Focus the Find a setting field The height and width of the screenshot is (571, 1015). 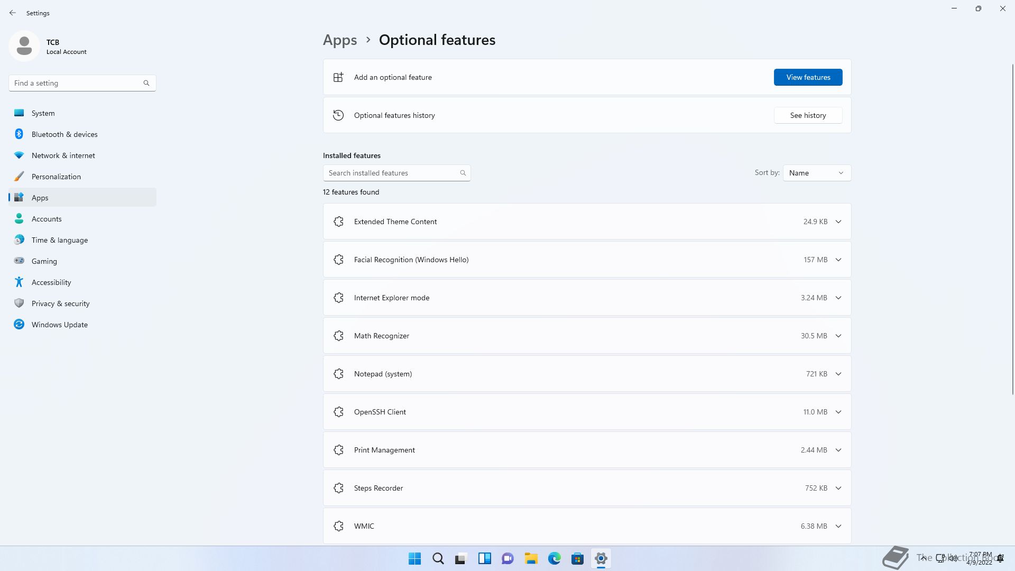tap(82, 83)
